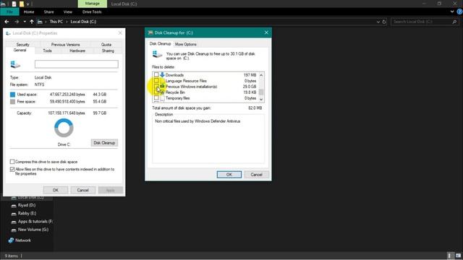Viewport: 463px width, 260px height.
Task: Select New Volume (G:) in sidebar
Action: [x=33, y=230]
